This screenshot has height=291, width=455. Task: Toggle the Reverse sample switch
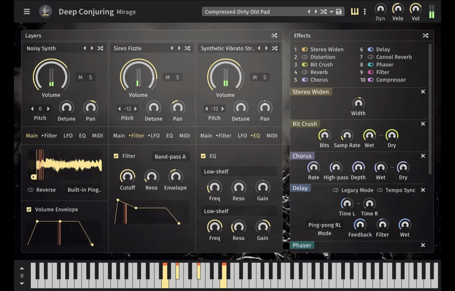[x=31, y=190]
